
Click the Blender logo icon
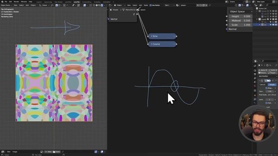[x=2, y=2]
